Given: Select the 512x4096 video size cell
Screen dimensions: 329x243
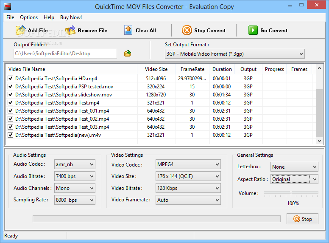Looking at the screenshot, I should 156,79.
